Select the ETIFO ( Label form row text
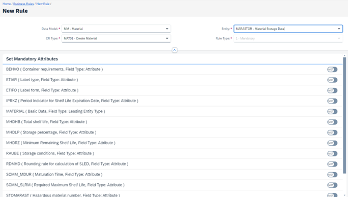The image size is (348, 197). 42,90
